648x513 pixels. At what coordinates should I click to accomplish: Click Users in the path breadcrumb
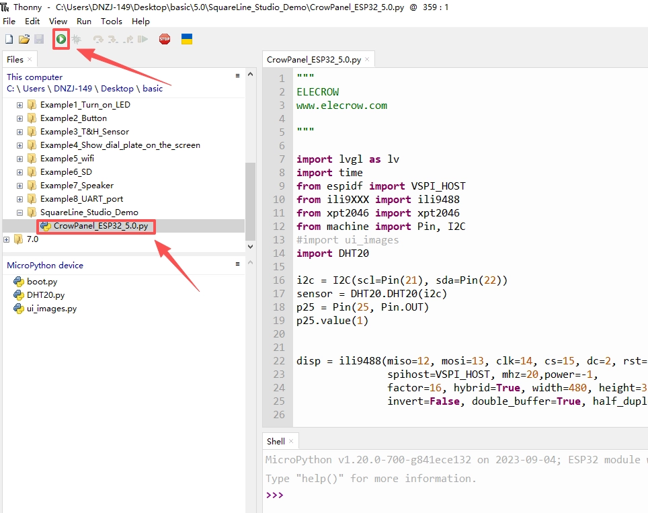(x=34, y=89)
